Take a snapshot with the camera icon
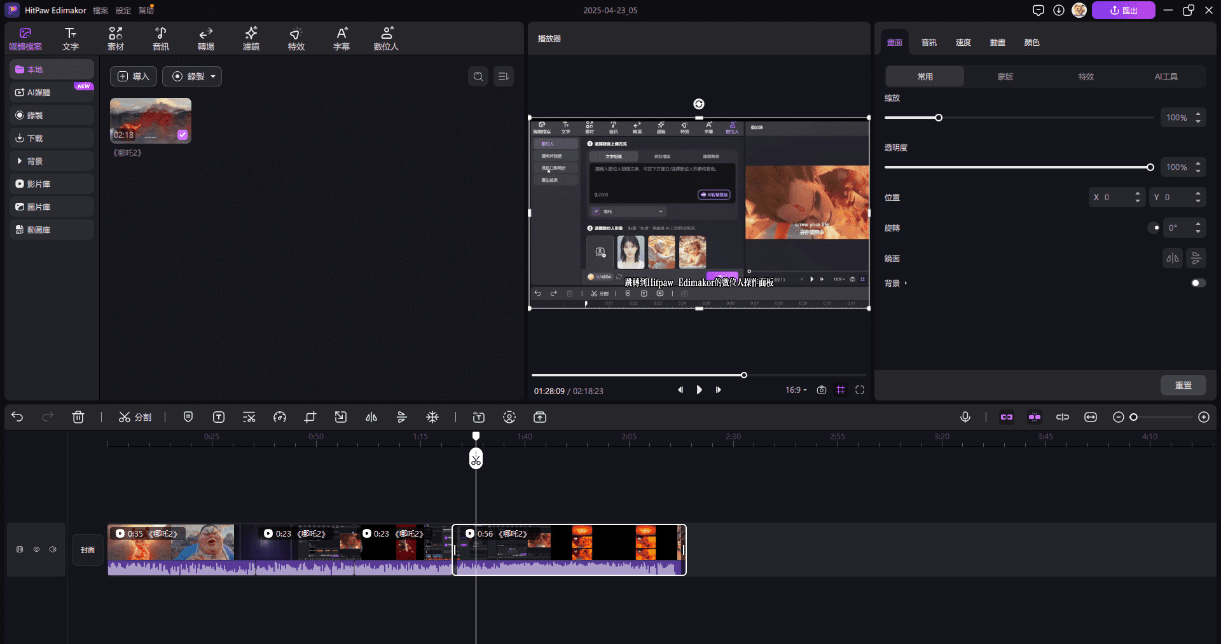The width and height of the screenshot is (1221, 644). coord(822,390)
